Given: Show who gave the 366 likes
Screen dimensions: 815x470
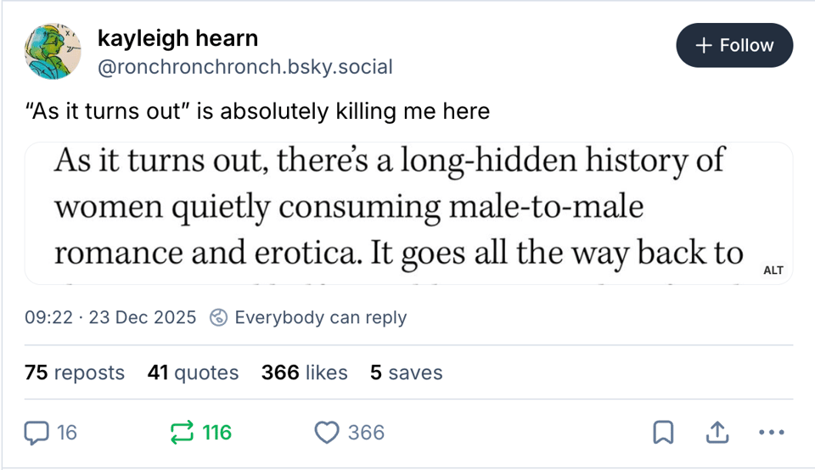Looking at the screenshot, I should tap(305, 372).
